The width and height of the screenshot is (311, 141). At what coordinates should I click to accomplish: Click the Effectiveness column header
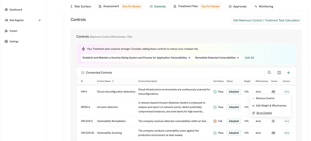point(262,81)
